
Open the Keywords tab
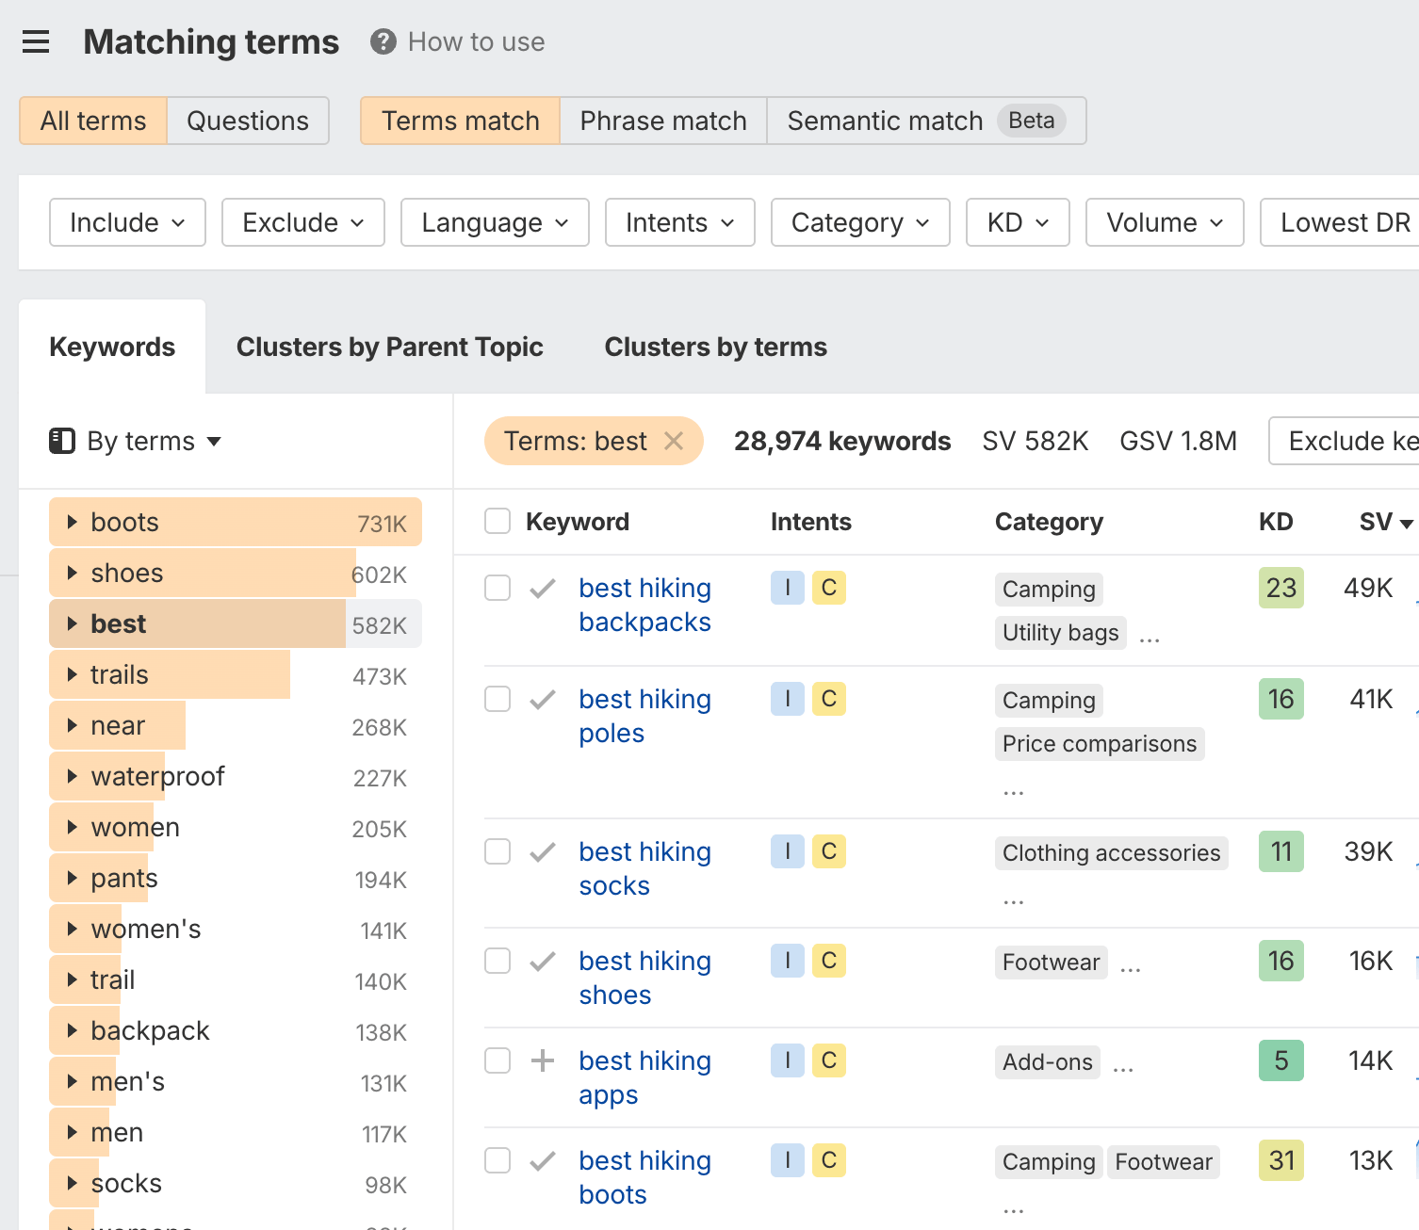112,347
